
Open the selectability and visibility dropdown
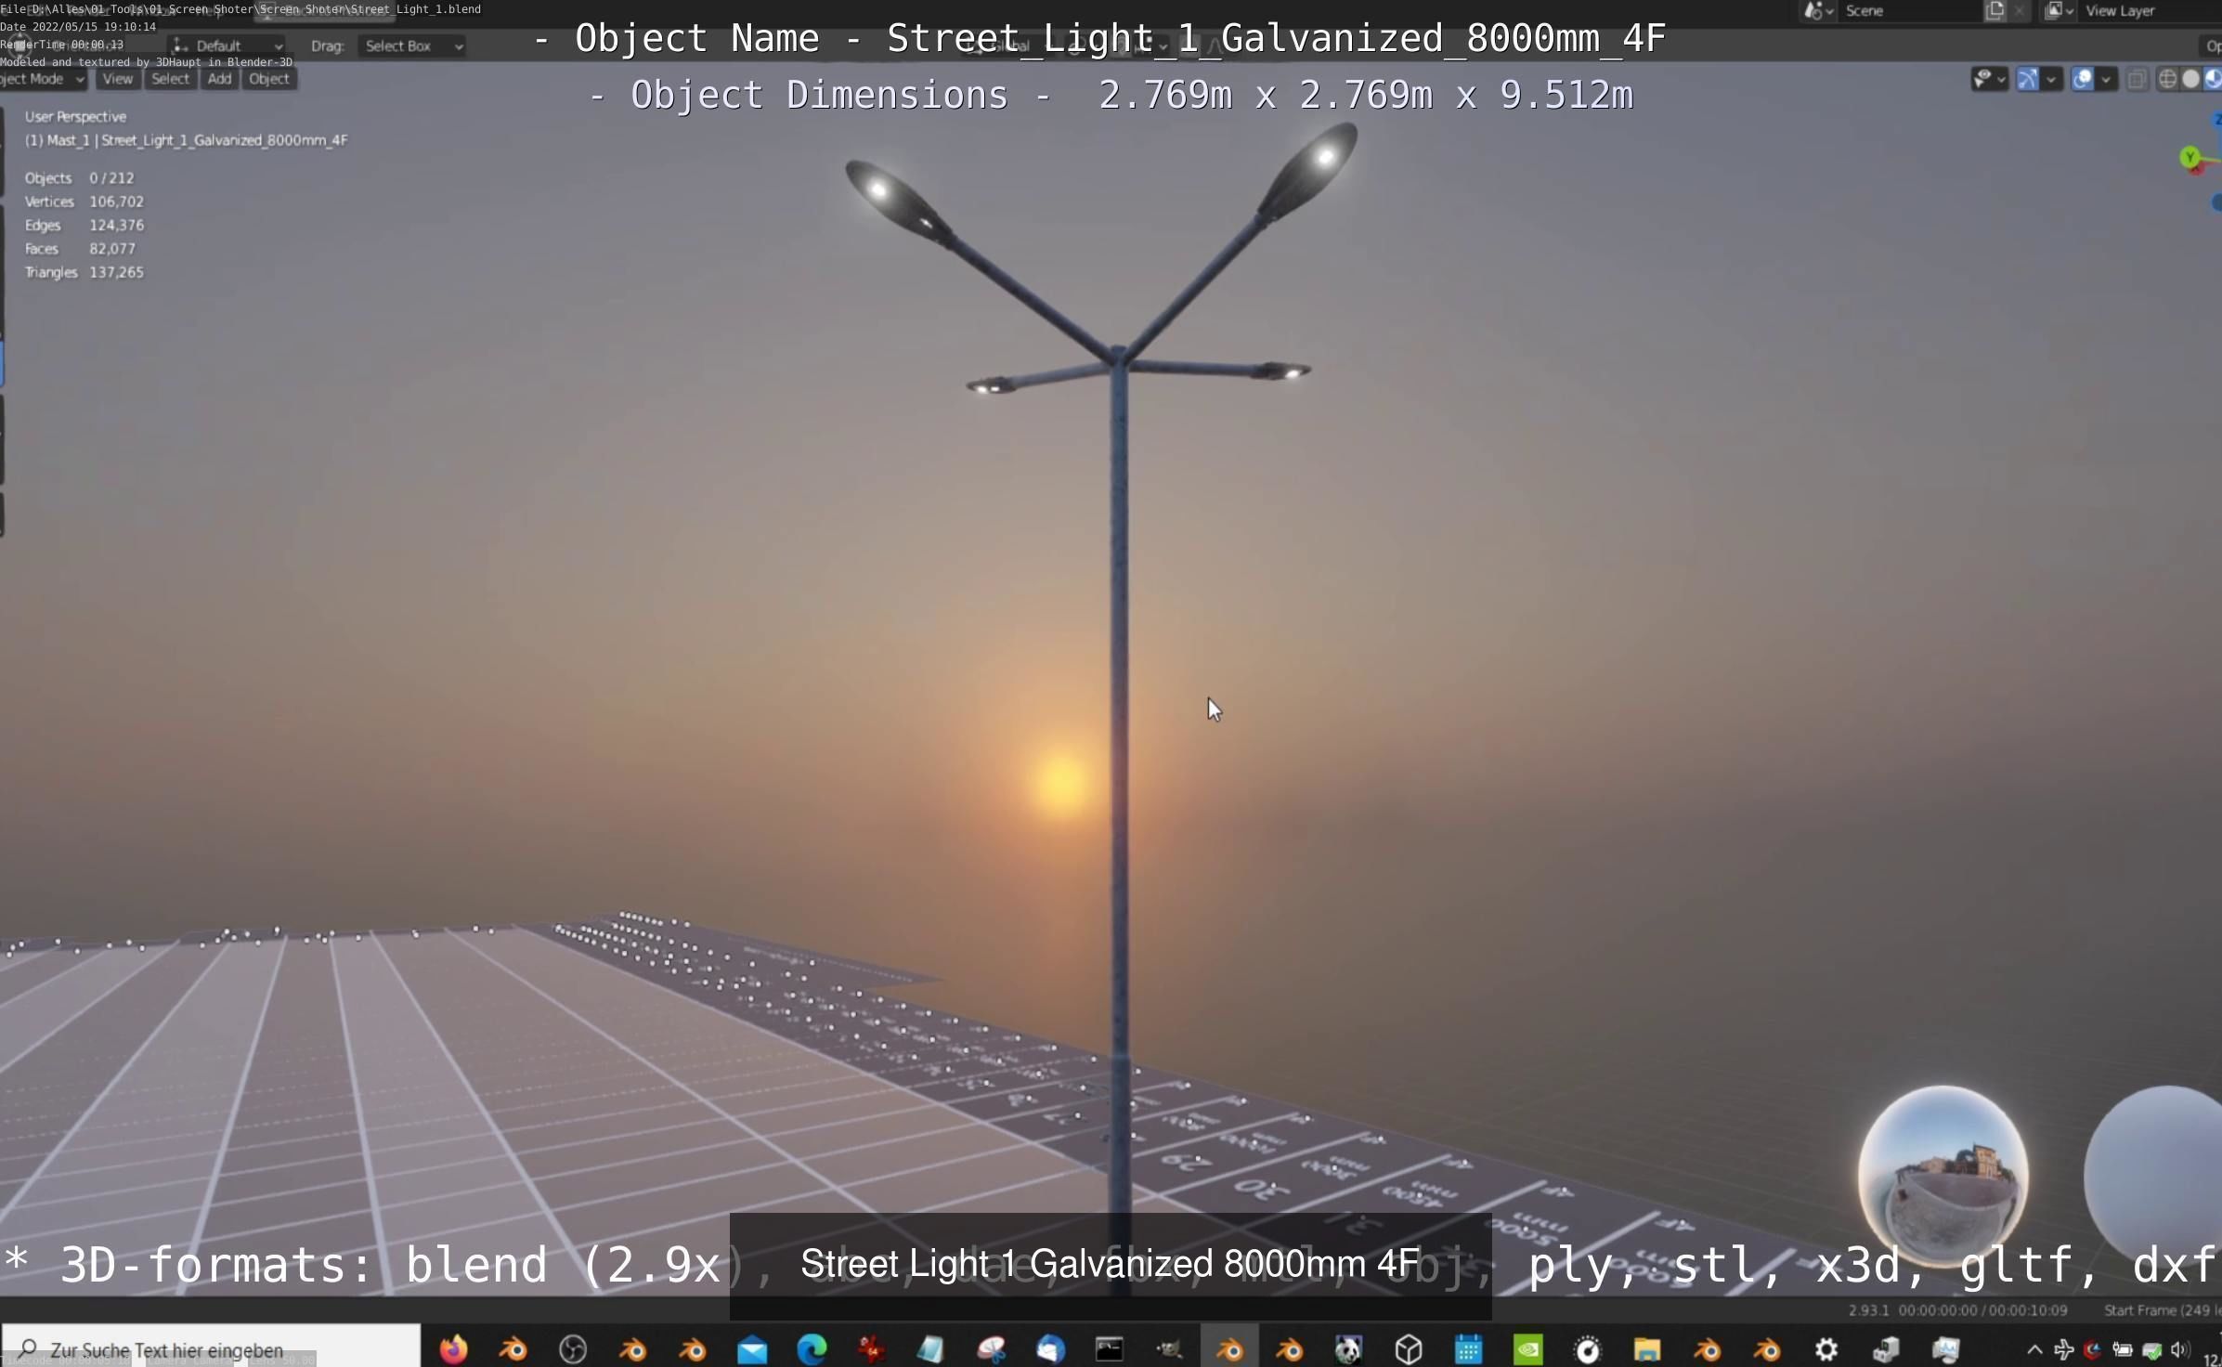1989,80
